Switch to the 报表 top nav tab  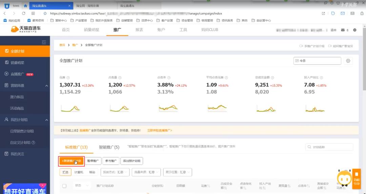tap(139, 30)
